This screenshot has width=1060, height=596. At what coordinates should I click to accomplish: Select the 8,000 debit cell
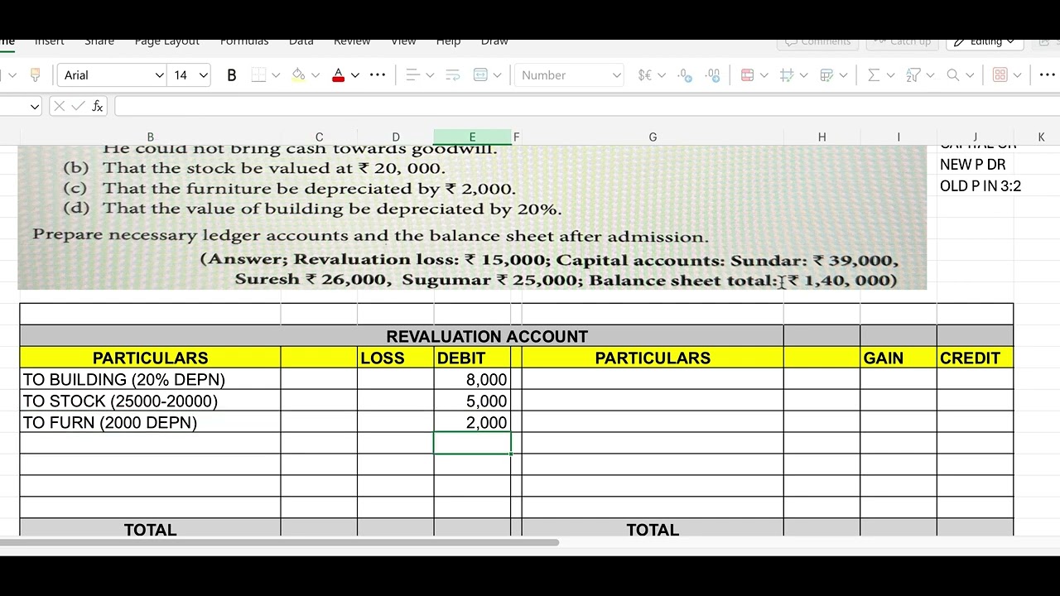coord(472,379)
